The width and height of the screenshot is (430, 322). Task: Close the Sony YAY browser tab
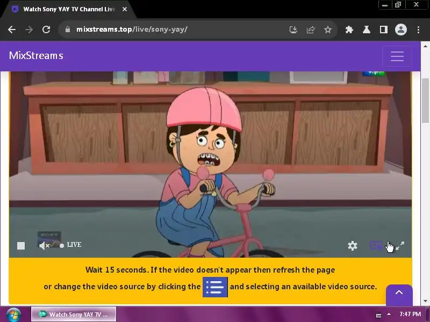(125, 9)
